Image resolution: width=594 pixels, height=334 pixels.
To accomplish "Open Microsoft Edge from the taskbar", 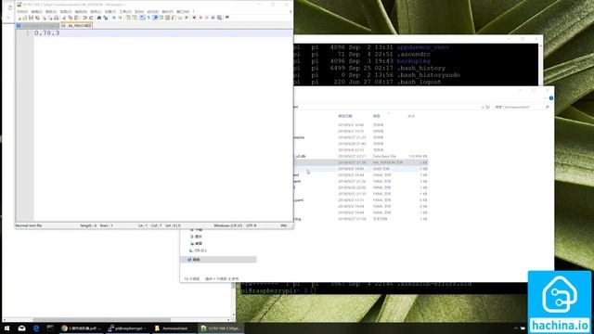I will (36, 328).
